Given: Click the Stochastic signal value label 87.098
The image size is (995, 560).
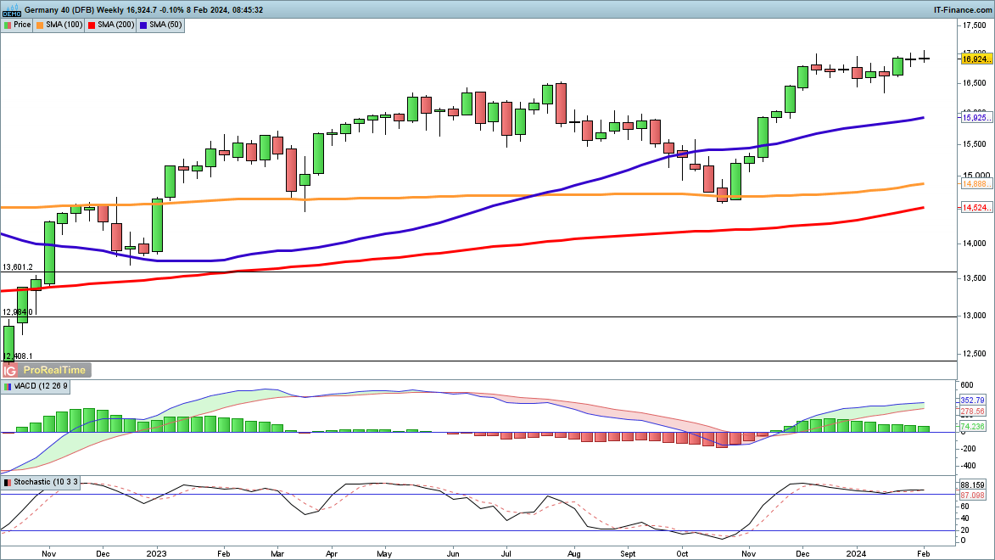Looking at the screenshot, I should pyautogui.click(x=972, y=496).
